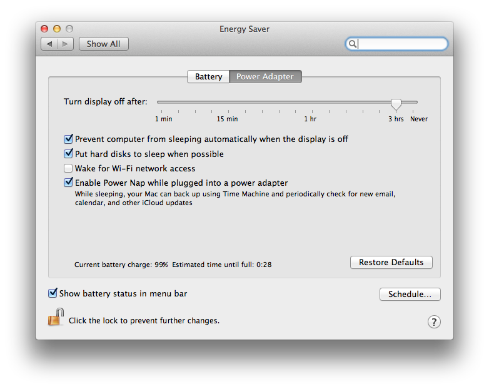Click the Show All button
Image resolution: width=489 pixels, height=389 pixels.
pos(104,44)
